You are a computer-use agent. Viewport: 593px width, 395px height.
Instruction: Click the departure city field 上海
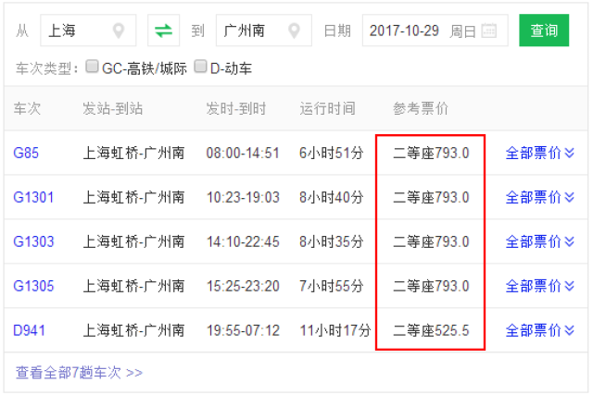coord(74,31)
